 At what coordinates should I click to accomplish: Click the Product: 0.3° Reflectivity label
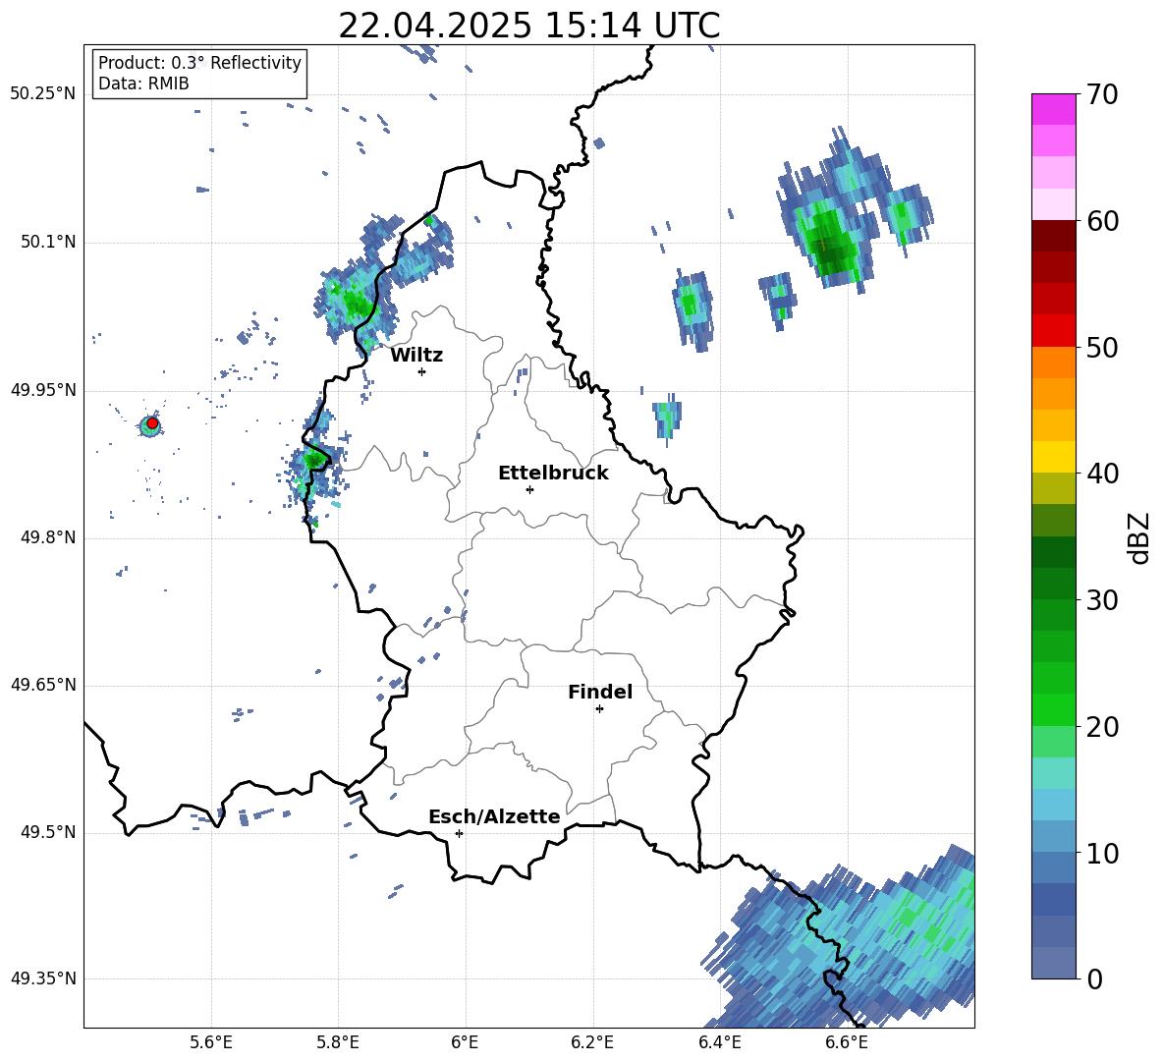(x=199, y=62)
